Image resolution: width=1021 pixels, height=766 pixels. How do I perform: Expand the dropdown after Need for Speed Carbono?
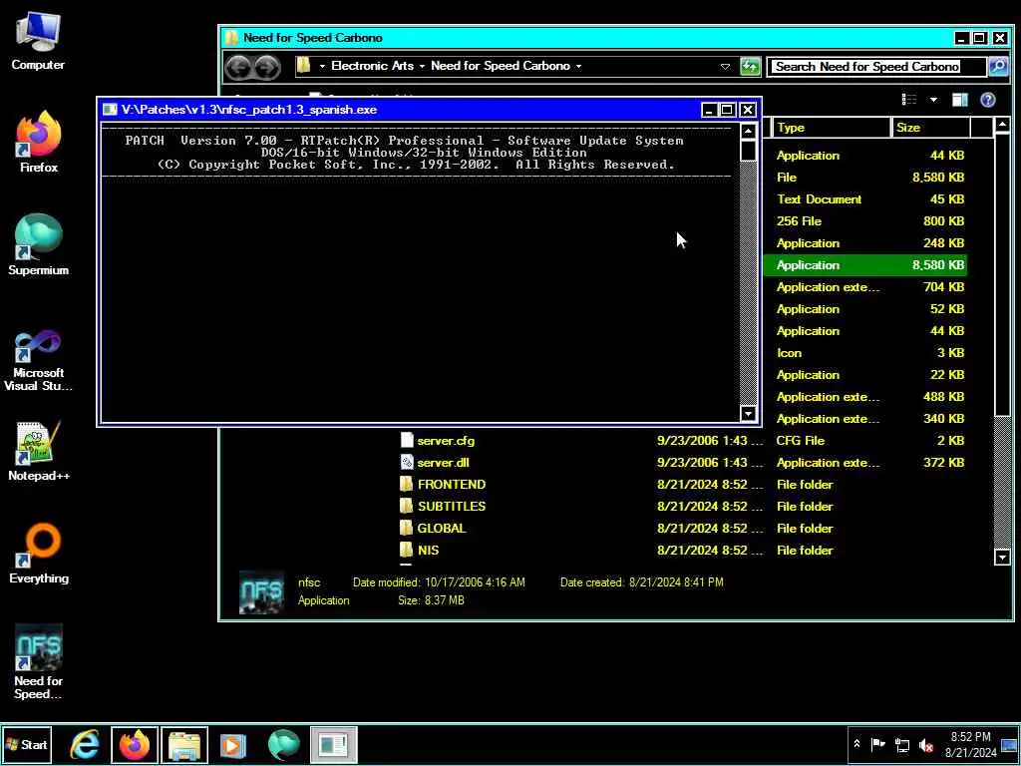pyautogui.click(x=579, y=67)
